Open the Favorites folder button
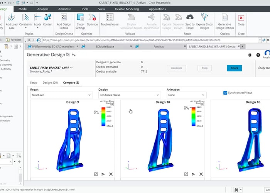This screenshot has height=193, width=270. click(x=13, y=40)
